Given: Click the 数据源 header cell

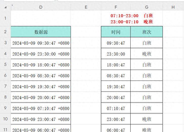Looking at the screenshot, I should [x=41, y=32].
